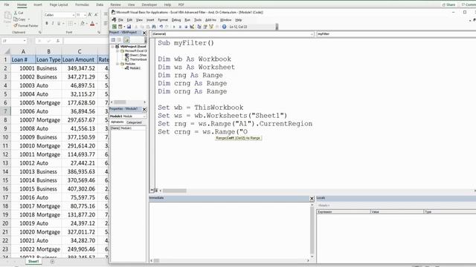Open Object Browser from VBA toolbar icon
This screenshot has height=267, width=476.
tap(211, 27)
